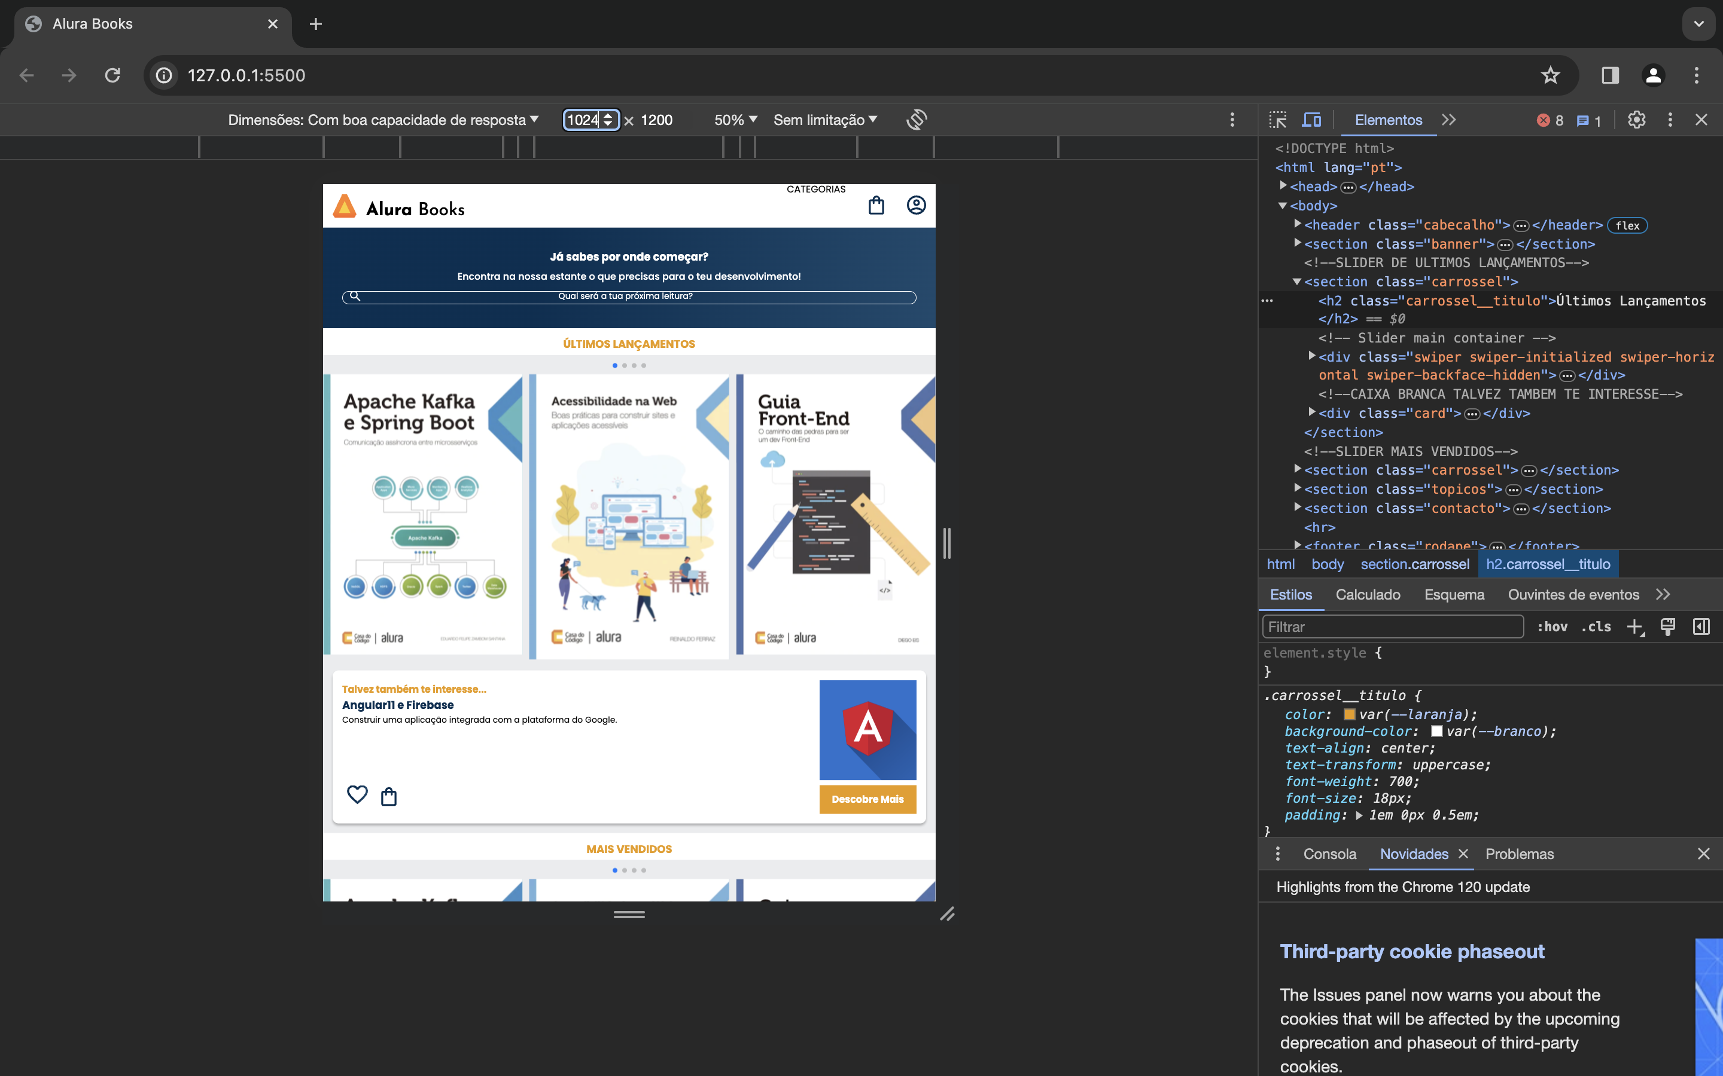
Task: Open the Chrome profile avatar
Action: point(1653,75)
